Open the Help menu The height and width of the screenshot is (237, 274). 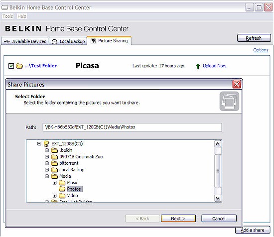click(22, 16)
